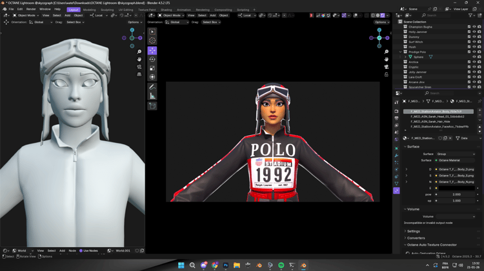Select the Scale tool in center viewport
The height and width of the screenshot is (271, 484).
[x=152, y=68]
